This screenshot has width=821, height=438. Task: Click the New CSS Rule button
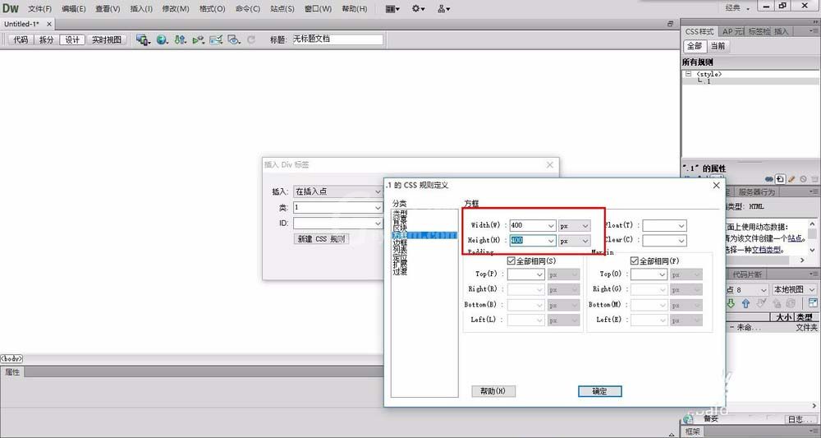322,239
